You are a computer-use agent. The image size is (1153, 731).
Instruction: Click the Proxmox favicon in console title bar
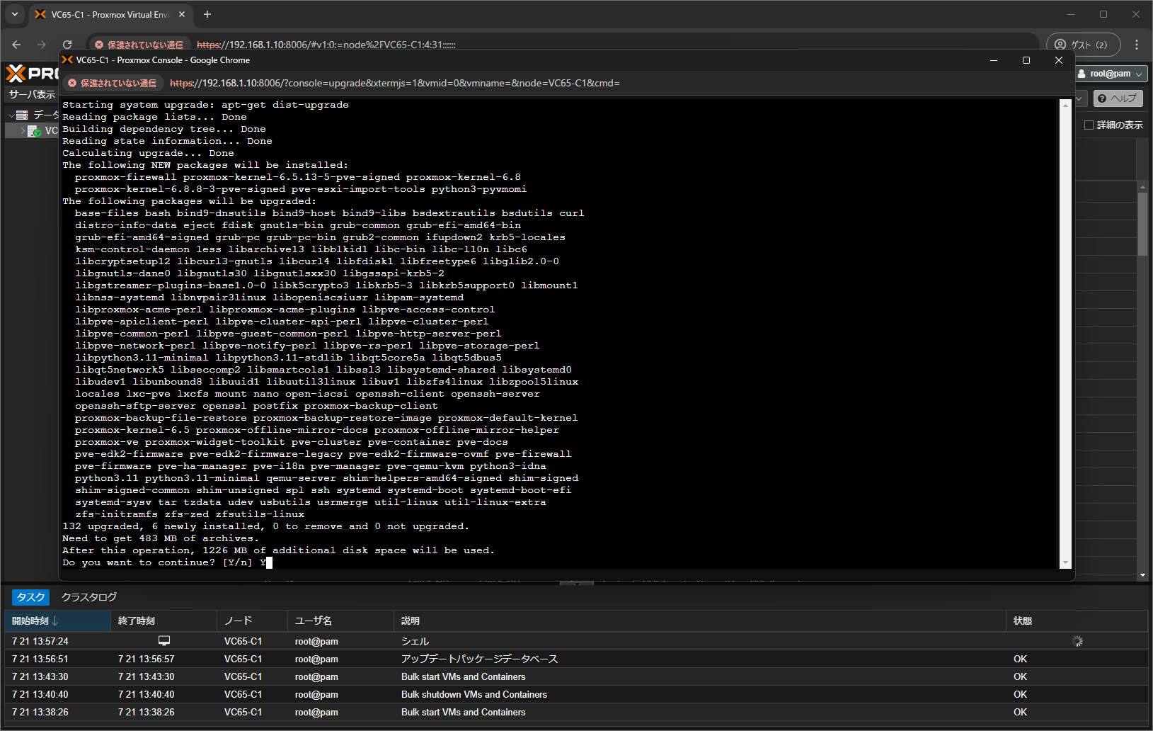67,60
